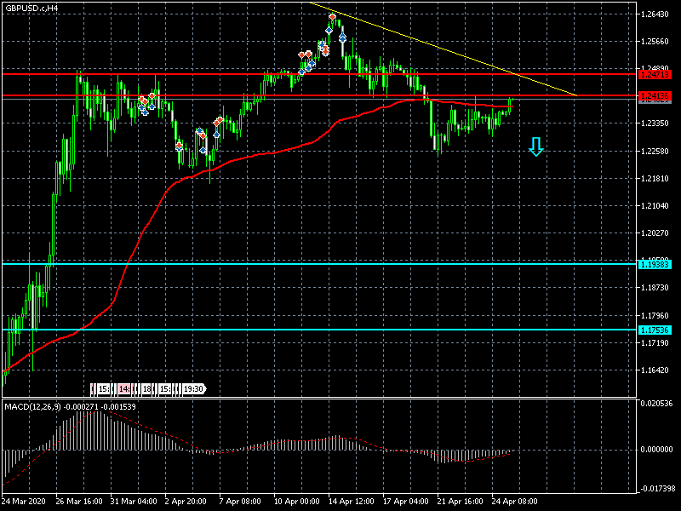Click the 1.17190 price scale value

[655, 343]
